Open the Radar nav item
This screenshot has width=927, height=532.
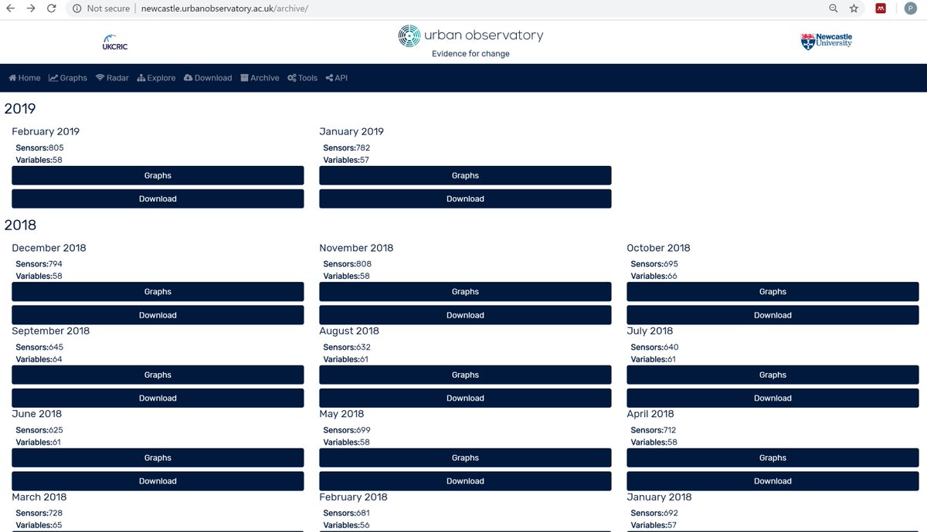coord(112,78)
